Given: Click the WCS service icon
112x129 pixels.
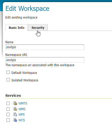Looking at the screenshot, I should 15,120.
